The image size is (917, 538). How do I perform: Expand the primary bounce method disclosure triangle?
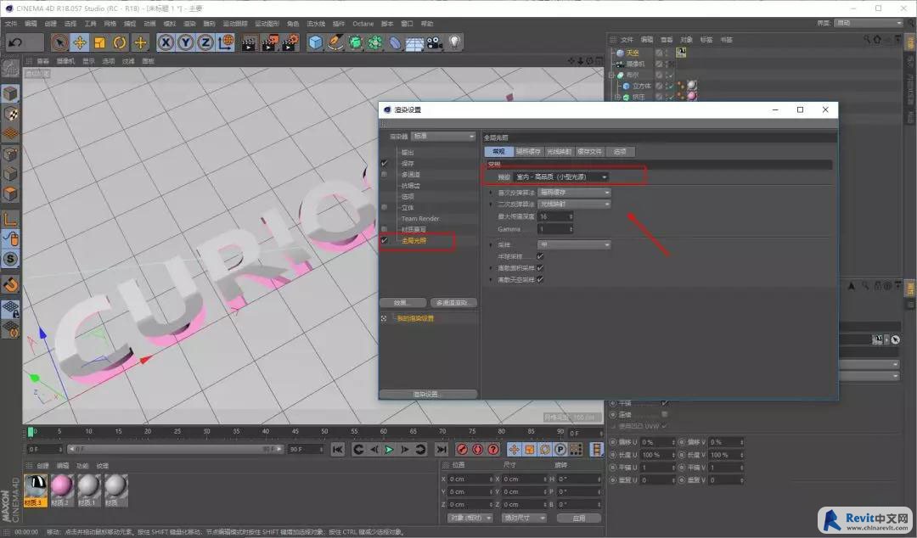point(491,193)
